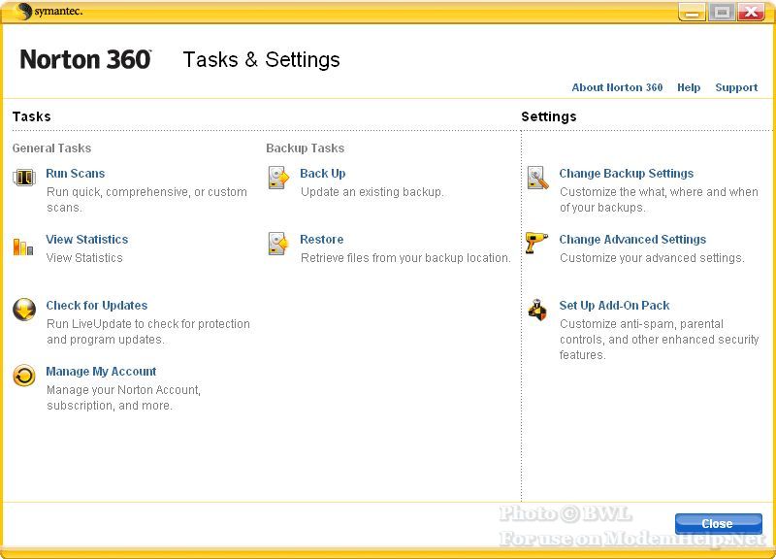Click the Restore drive icon
Screen dimensions: 776x559
point(278,244)
